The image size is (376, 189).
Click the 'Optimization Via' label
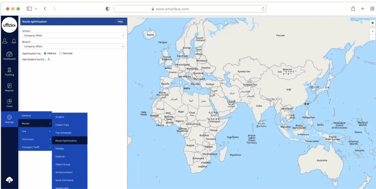coord(32,53)
